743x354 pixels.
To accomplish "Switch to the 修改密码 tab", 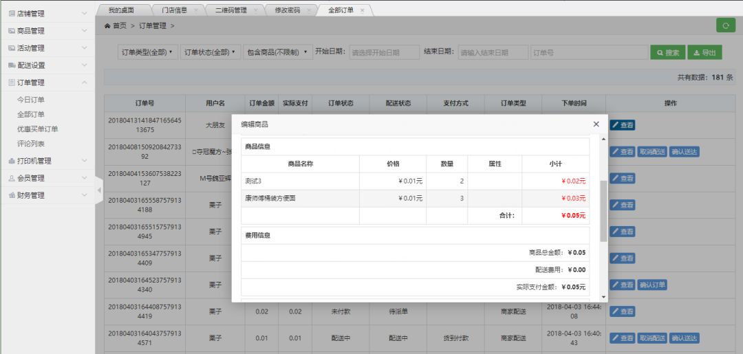I will [288, 10].
